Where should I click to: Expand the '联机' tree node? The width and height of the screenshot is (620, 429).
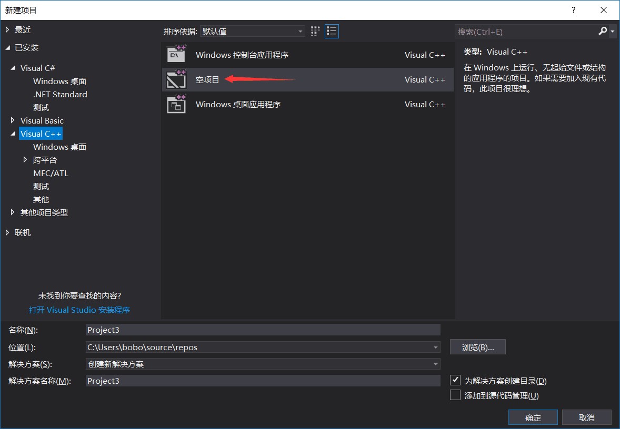[7, 232]
